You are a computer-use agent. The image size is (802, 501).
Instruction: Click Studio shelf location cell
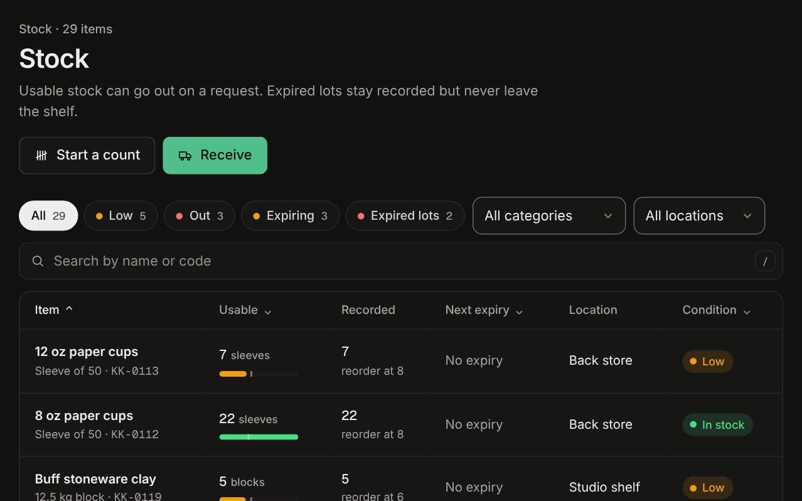point(604,487)
